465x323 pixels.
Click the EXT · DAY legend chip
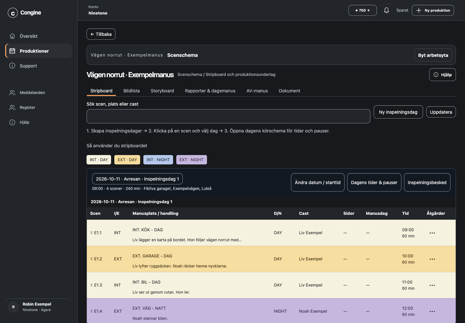[x=127, y=160]
